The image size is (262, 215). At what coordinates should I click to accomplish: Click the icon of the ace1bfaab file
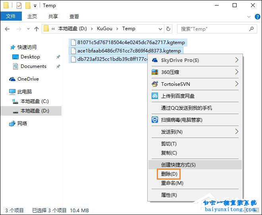click(73, 51)
